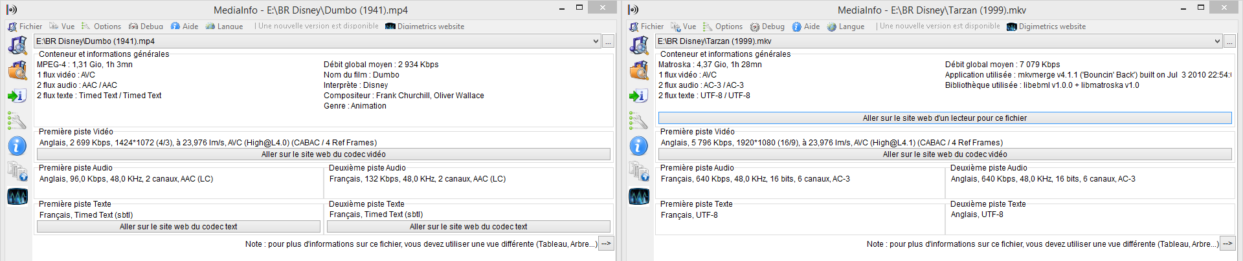This screenshot has width=1243, height=261.
Task: Open Vue menu in Tarzan window
Action: 684,26
